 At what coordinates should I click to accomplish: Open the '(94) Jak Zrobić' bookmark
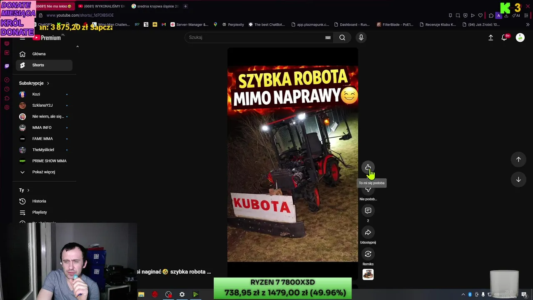coord(481,25)
